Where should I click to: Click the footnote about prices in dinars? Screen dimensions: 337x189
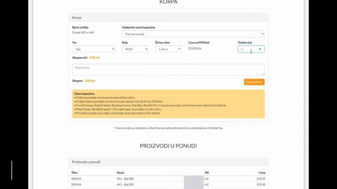click(168, 128)
